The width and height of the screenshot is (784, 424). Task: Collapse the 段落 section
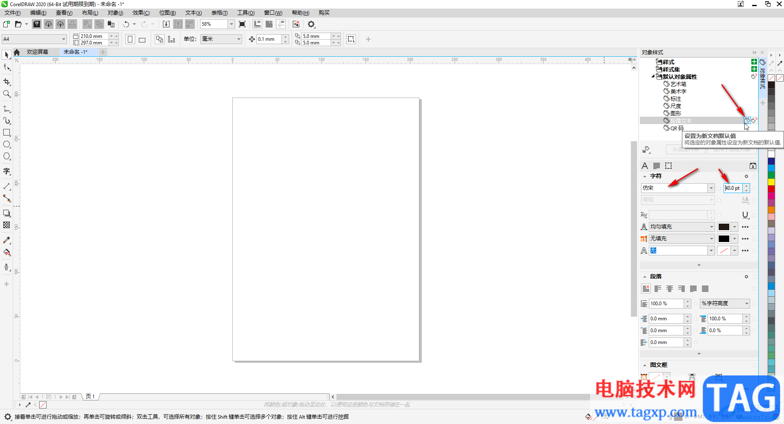[x=645, y=277]
